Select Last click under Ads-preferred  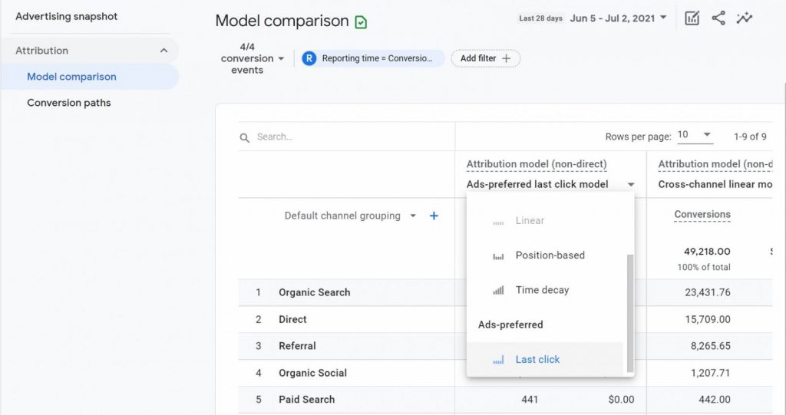coord(537,359)
